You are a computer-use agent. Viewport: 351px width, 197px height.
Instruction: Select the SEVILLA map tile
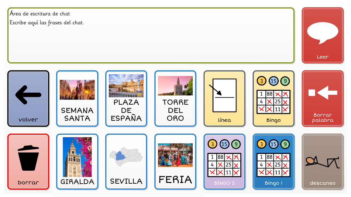tap(126, 161)
